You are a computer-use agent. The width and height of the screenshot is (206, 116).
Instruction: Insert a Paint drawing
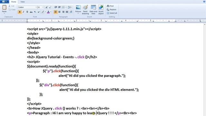tap(85, 10)
